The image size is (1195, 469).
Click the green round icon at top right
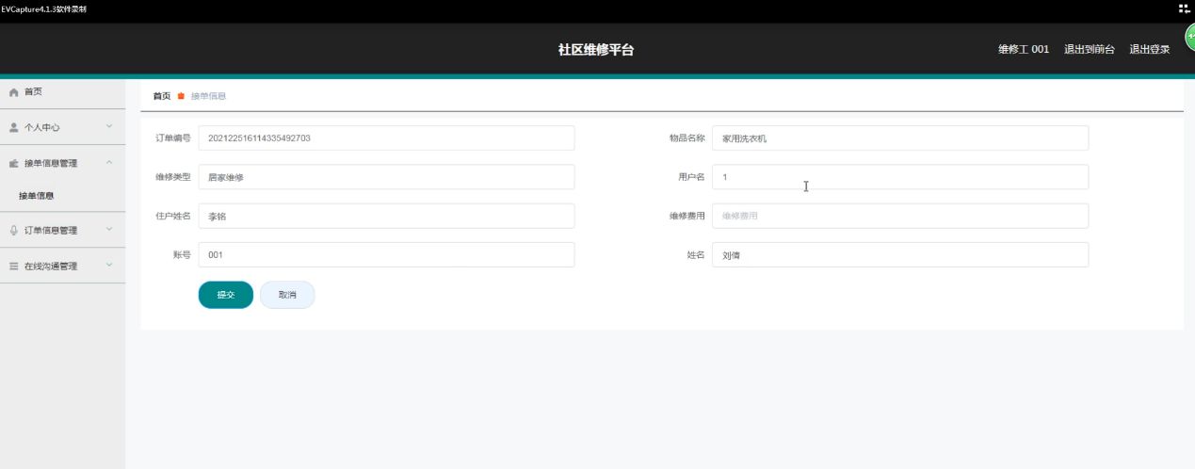[1188, 38]
